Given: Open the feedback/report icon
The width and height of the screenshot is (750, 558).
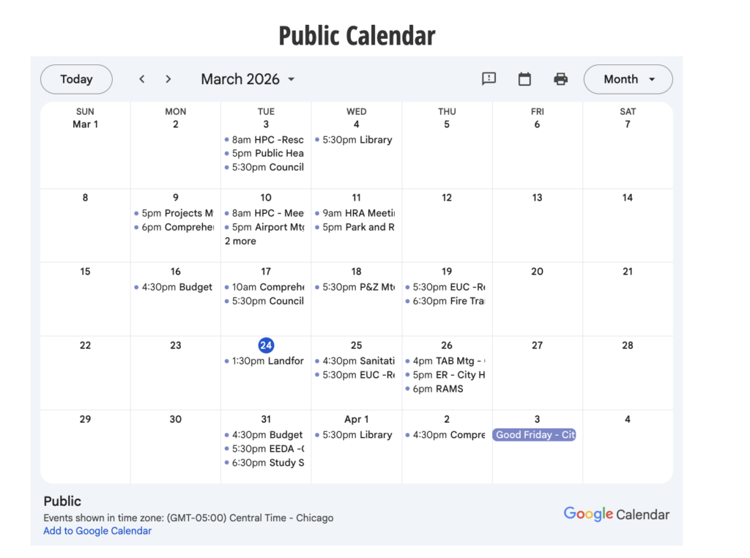Looking at the screenshot, I should pyautogui.click(x=489, y=79).
